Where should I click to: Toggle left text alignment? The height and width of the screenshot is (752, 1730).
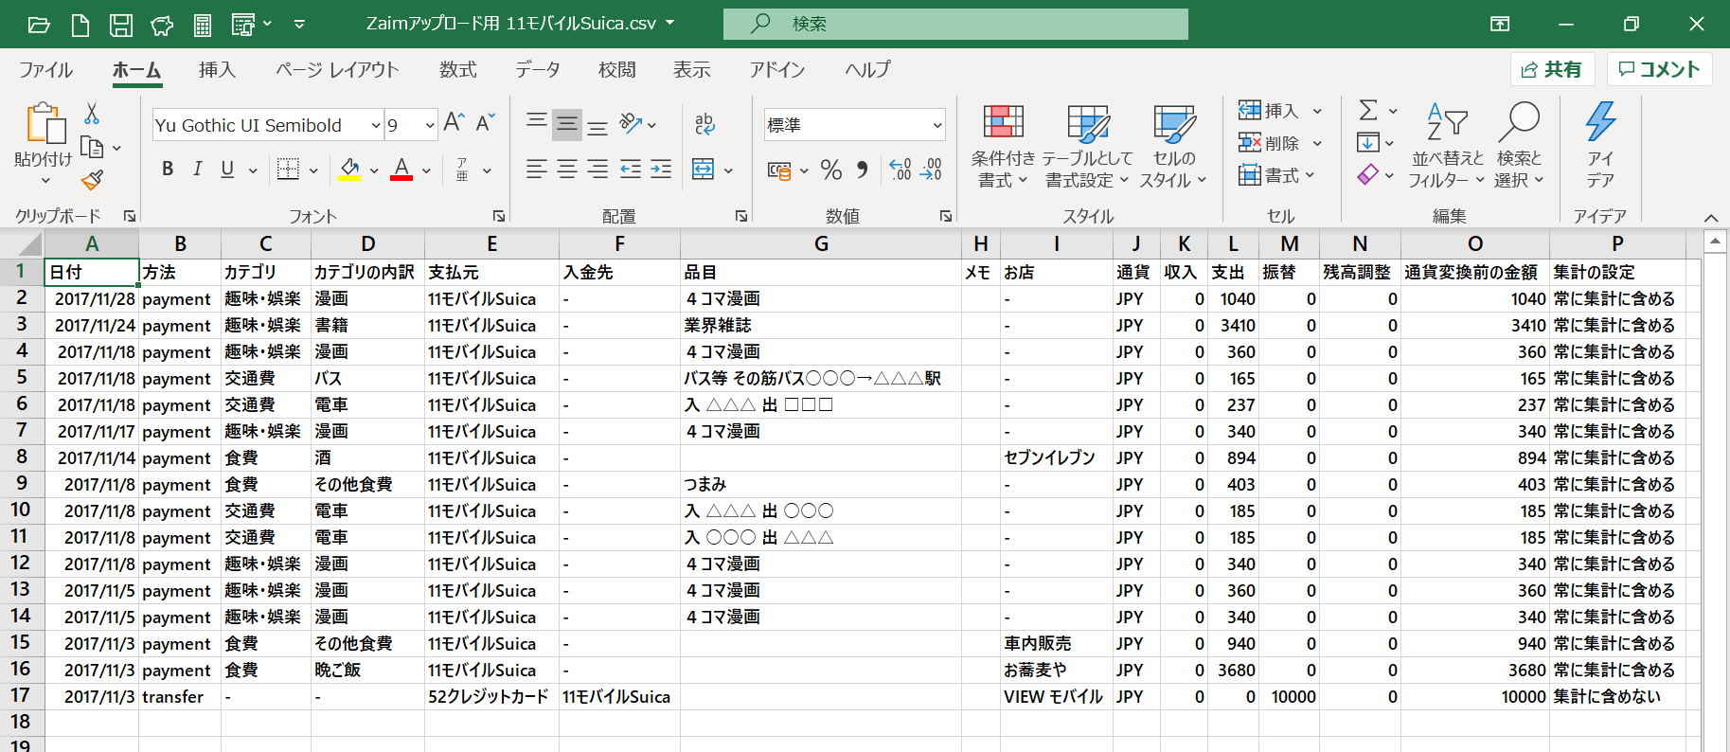pyautogui.click(x=537, y=170)
